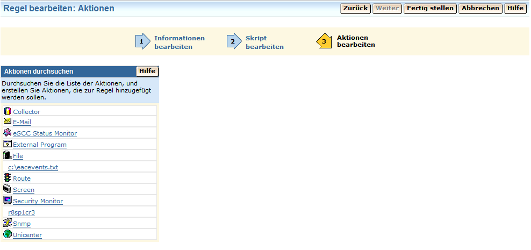531x250 pixels.
Task: Open the Security Monitor link
Action: point(38,201)
